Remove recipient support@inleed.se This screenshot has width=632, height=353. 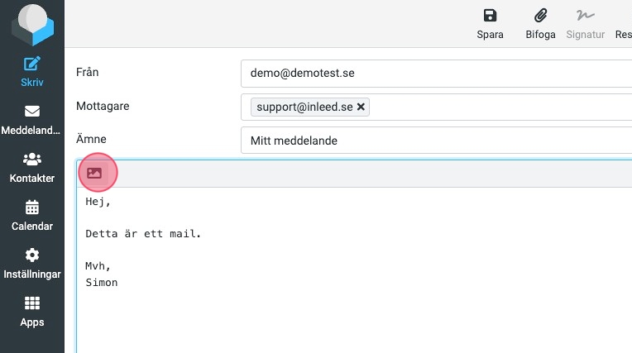tap(361, 107)
